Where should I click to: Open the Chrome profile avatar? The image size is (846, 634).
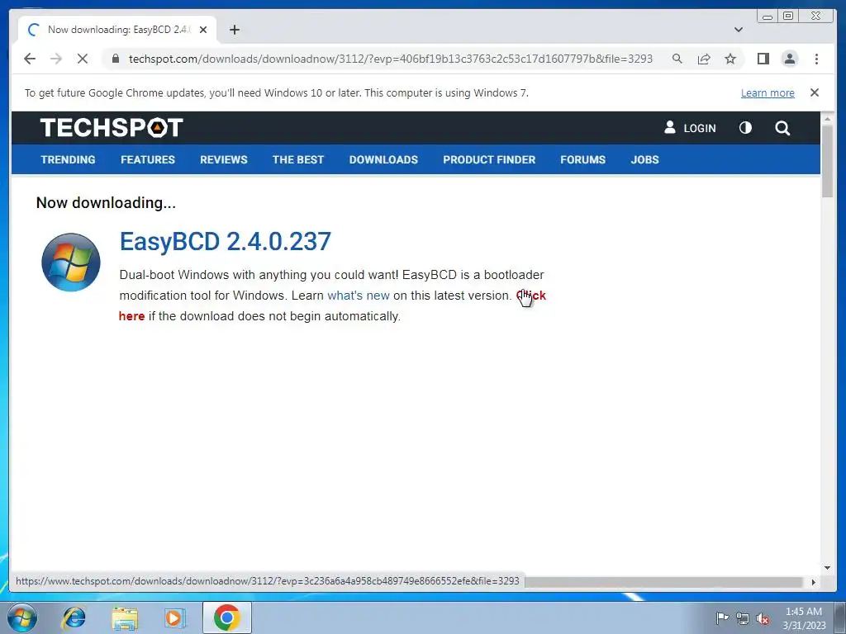tap(790, 59)
